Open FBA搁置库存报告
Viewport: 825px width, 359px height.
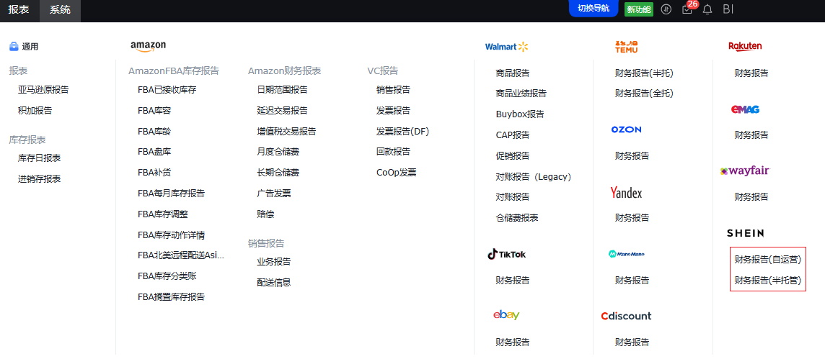click(171, 296)
